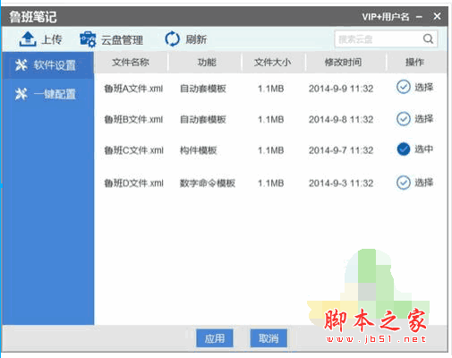
Task: Click the 应用 apply button
Action: [215, 338]
